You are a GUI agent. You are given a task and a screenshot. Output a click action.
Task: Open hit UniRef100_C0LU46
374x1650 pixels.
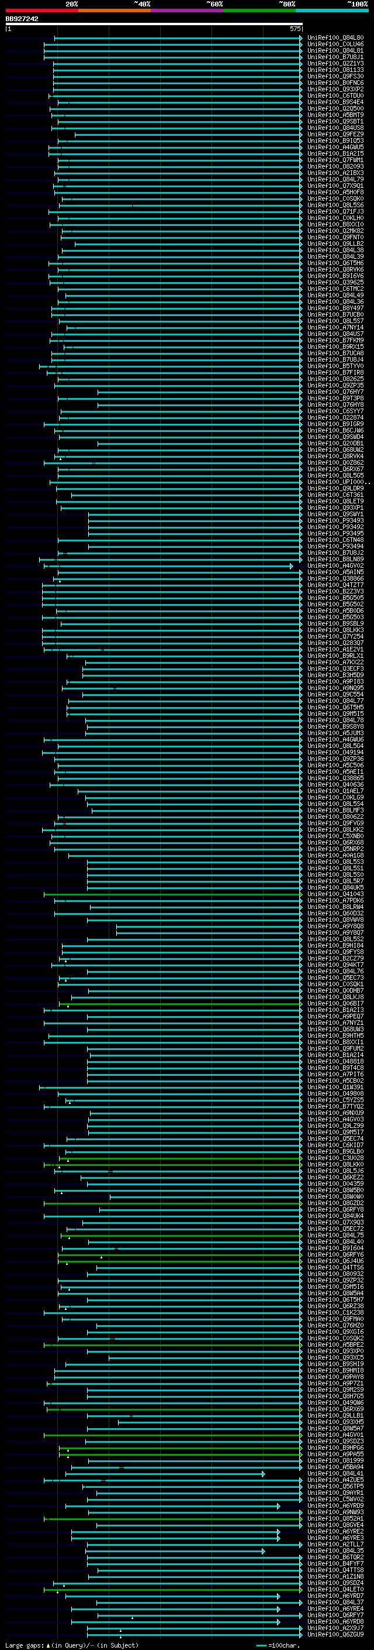[x=335, y=44]
